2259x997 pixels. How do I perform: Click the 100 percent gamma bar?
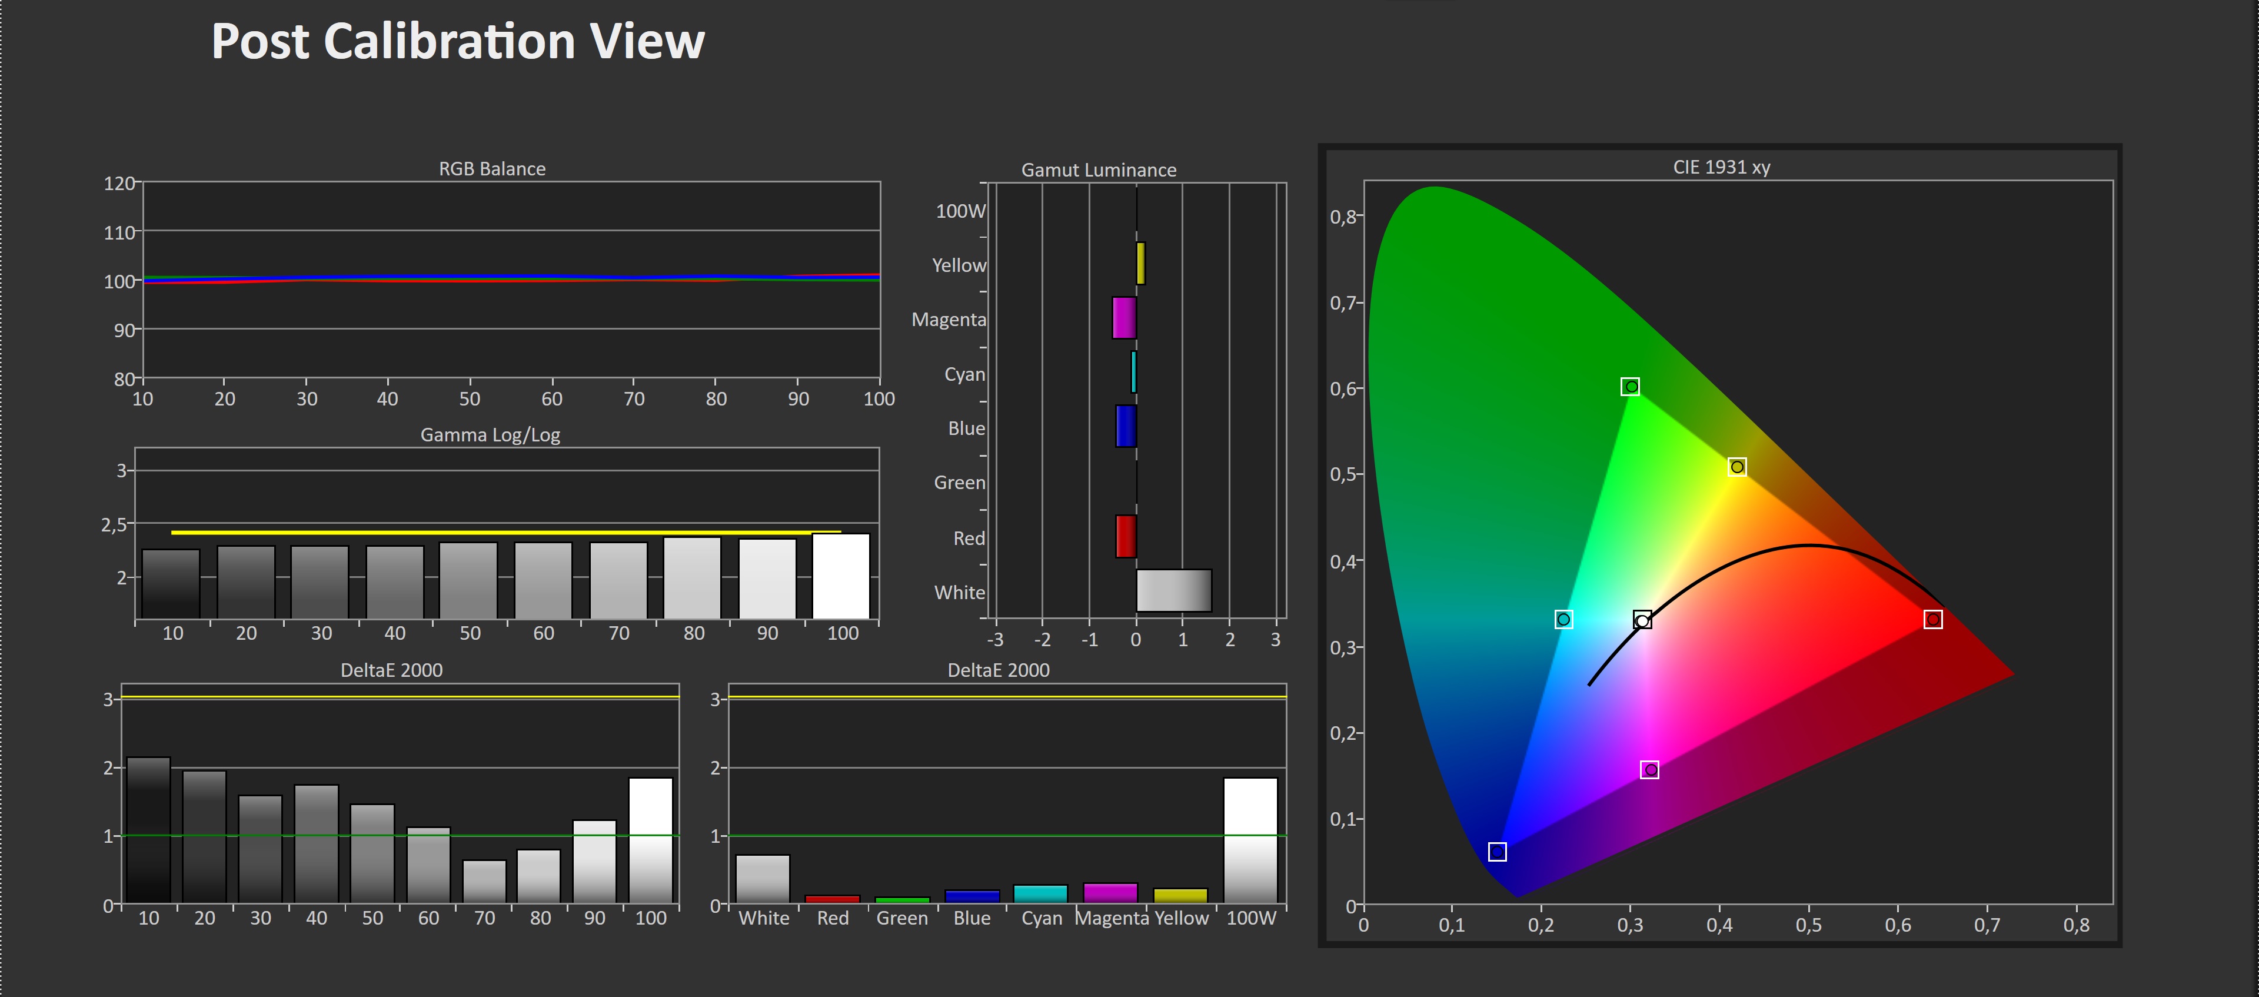(841, 576)
